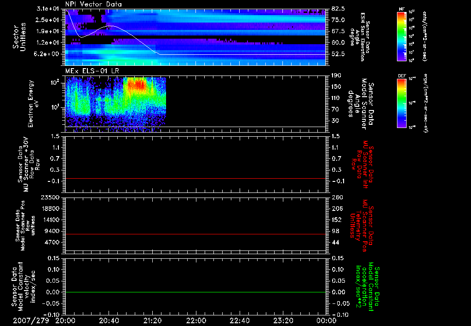Click the 190 scanner angle tick label
471x326 pixels.
(x=336, y=76)
